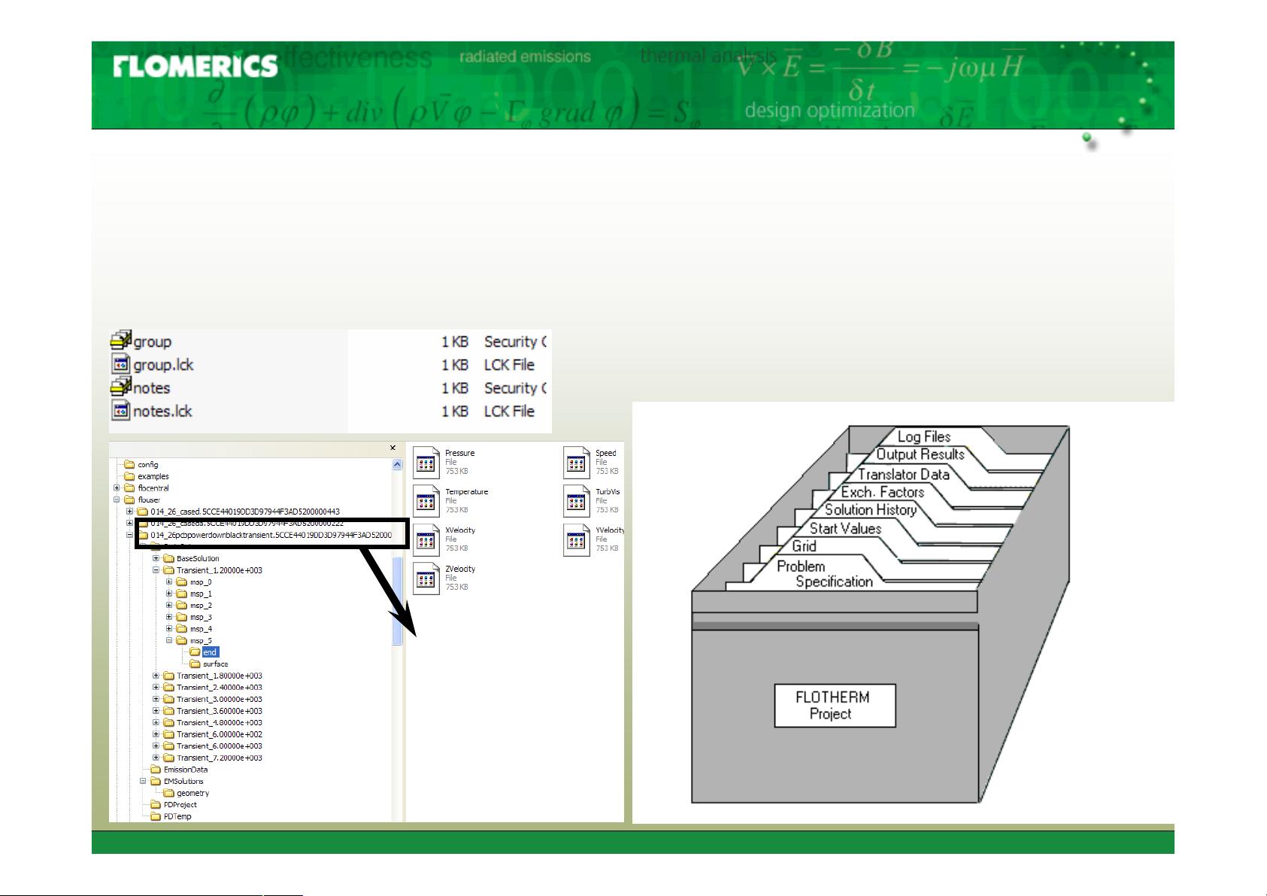Click the flouser folder icon
The width and height of the screenshot is (1267, 896).
[129, 500]
